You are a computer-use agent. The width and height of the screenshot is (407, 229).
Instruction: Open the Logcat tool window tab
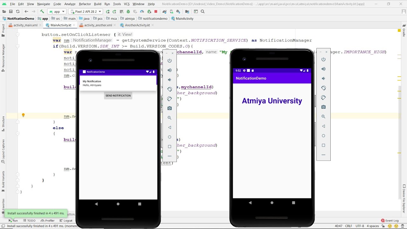(x=66, y=220)
